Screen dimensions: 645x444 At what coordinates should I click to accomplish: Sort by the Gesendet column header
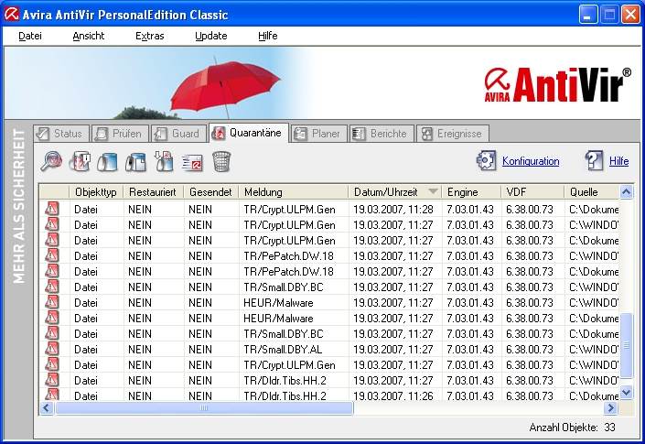(x=211, y=192)
